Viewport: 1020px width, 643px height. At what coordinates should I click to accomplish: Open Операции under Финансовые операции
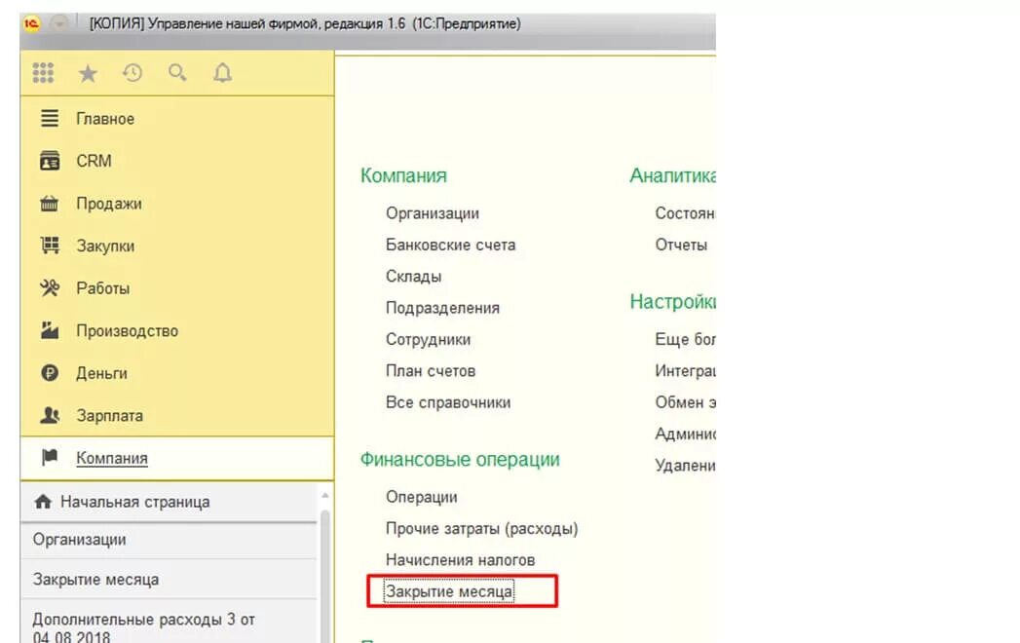[421, 497]
